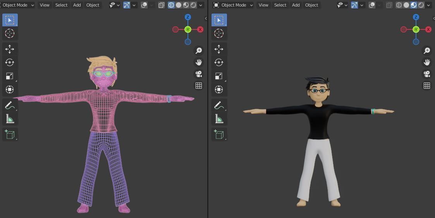Activate the 3D Cursor tool in left viewport

(x=10, y=33)
